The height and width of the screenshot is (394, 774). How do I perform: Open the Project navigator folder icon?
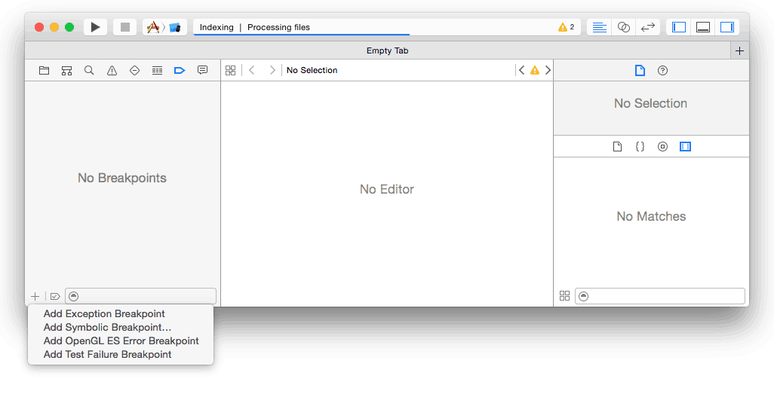pos(44,71)
